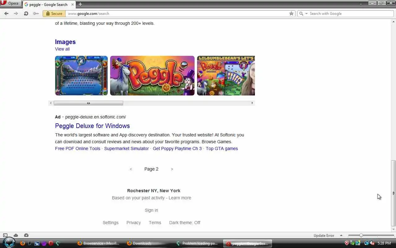Viewport: 396px width, 248px height.
Task: Open Supermarket Simulator link
Action: (126, 148)
